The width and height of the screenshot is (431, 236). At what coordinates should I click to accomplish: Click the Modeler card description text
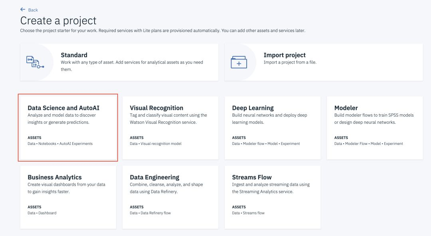pos(374,119)
